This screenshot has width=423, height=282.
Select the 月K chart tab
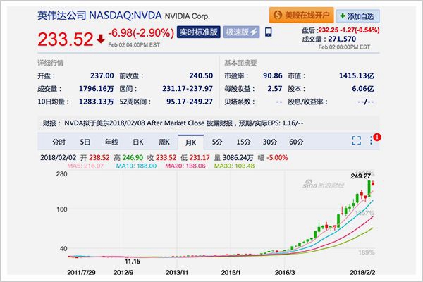pyautogui.click(x=191, y=142)
